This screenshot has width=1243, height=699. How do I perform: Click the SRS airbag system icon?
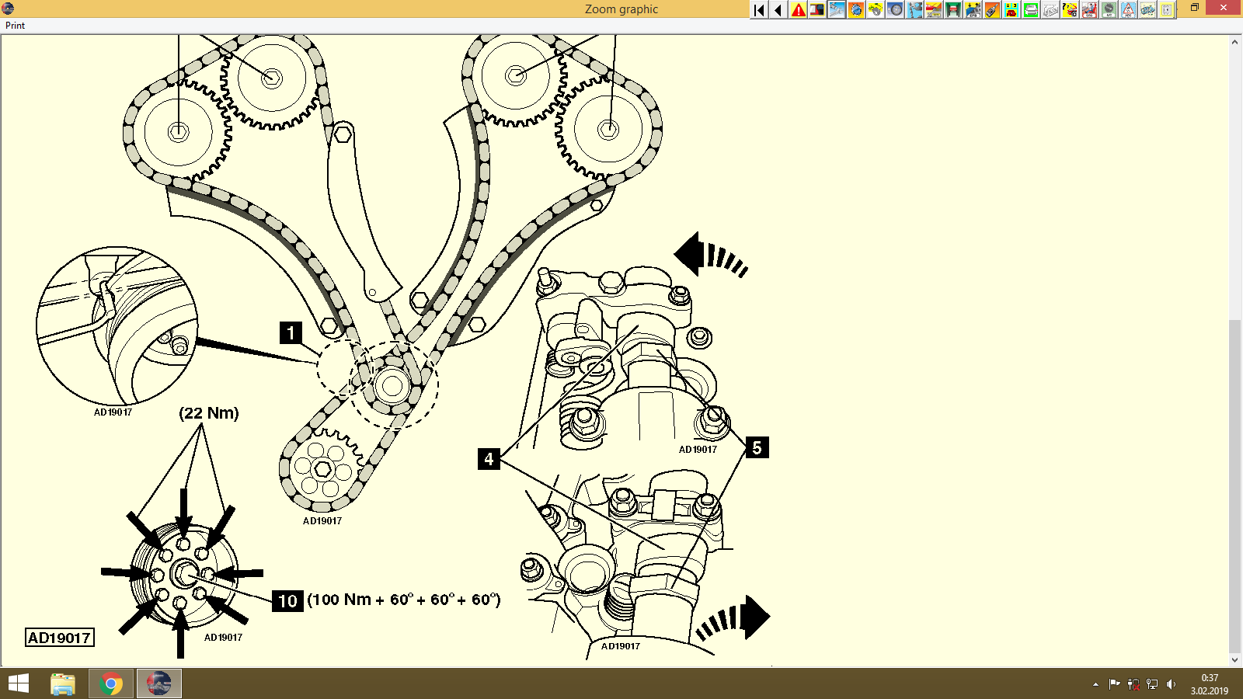(1091, 11)
